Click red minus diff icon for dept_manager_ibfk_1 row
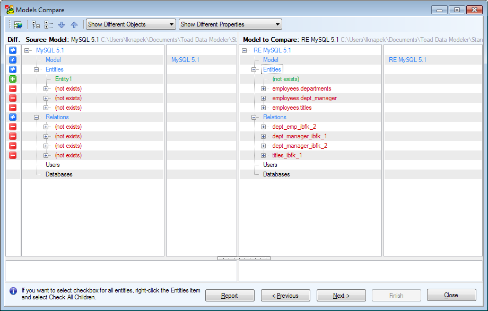The image size is (488, 311). [13, 136]
